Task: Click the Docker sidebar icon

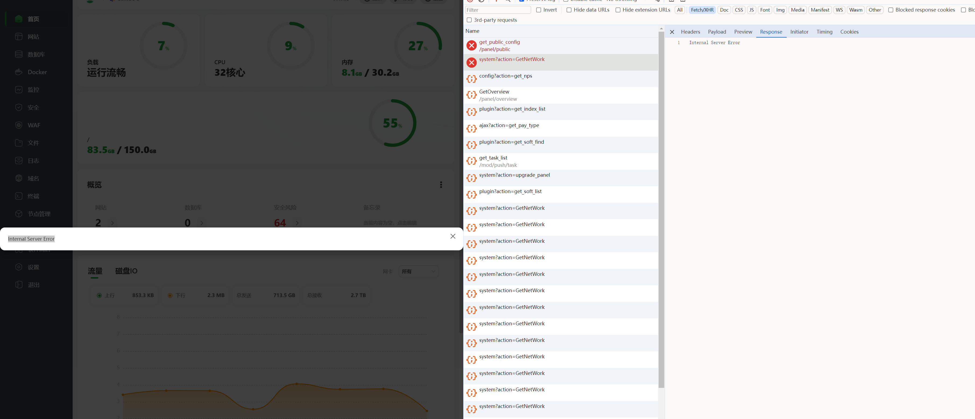Action: (19, 72)
